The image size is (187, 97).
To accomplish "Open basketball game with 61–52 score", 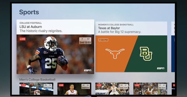I will [x=74, y=88].
